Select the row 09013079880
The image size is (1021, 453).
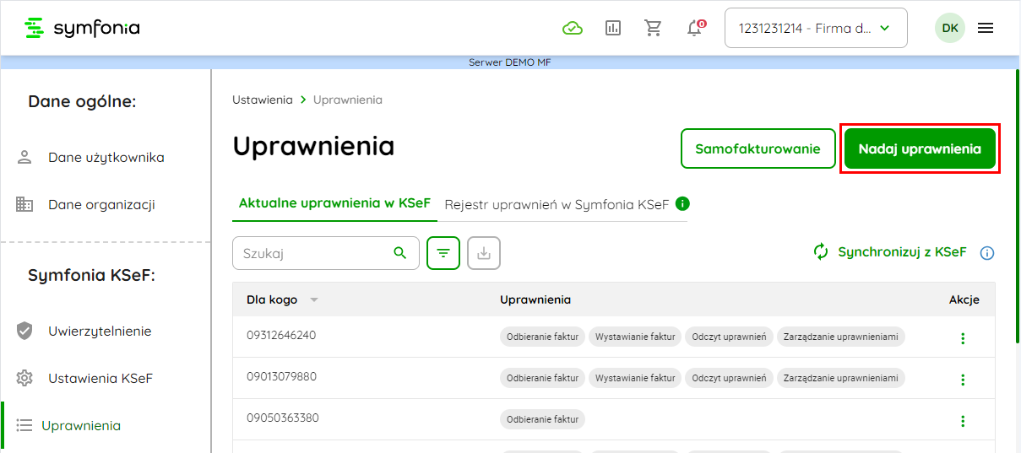[614, 378]
